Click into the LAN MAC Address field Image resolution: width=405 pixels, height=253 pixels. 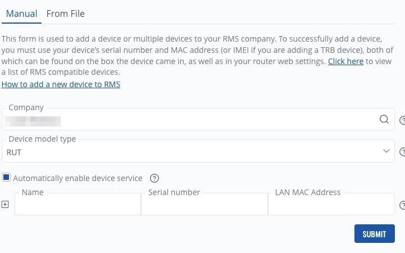[x=331, y=206]
